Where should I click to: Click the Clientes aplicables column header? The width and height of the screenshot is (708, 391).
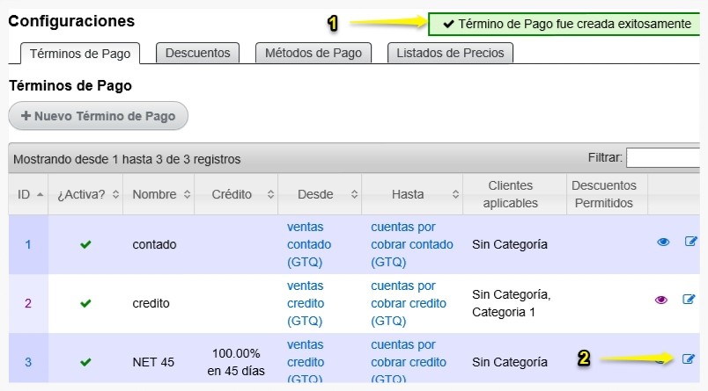pos(510,194)
